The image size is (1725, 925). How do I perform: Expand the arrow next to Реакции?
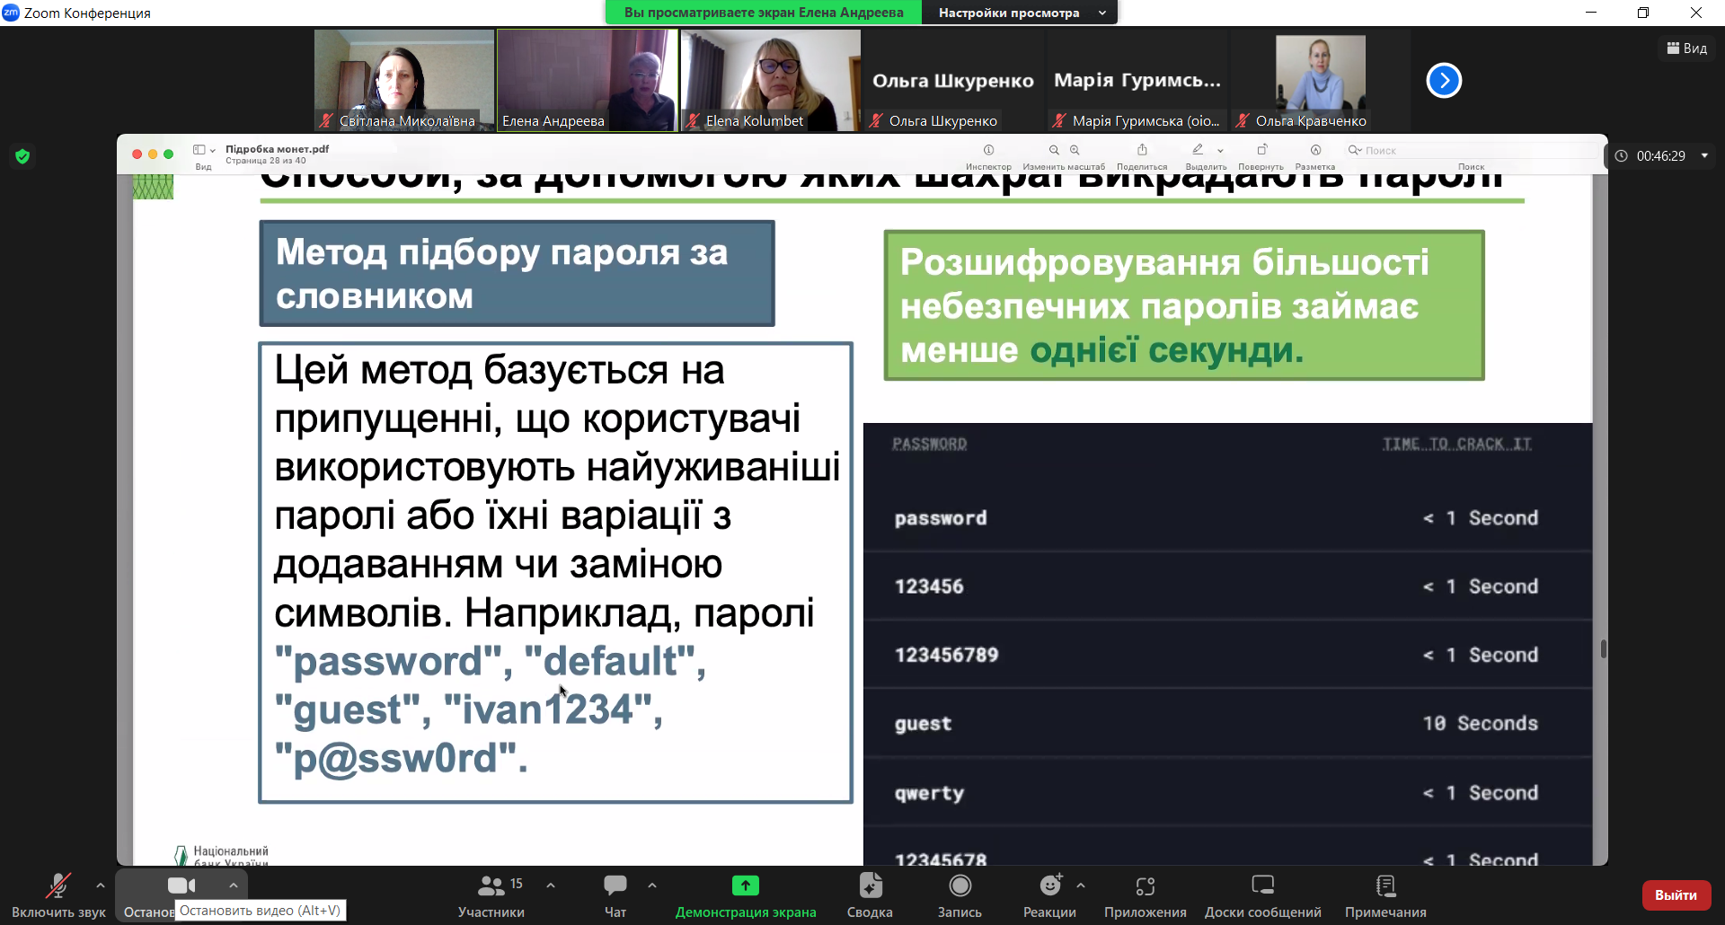click(x=1081, y=885)
